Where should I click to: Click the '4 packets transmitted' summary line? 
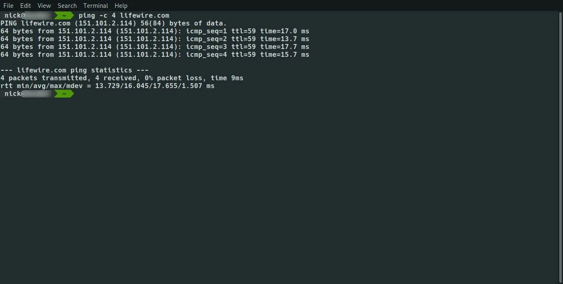pyautogui.click(x=122, y=78)
